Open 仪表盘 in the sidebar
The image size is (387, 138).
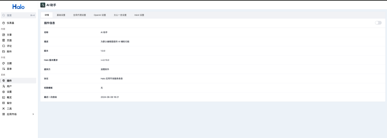tap(19, 23)
